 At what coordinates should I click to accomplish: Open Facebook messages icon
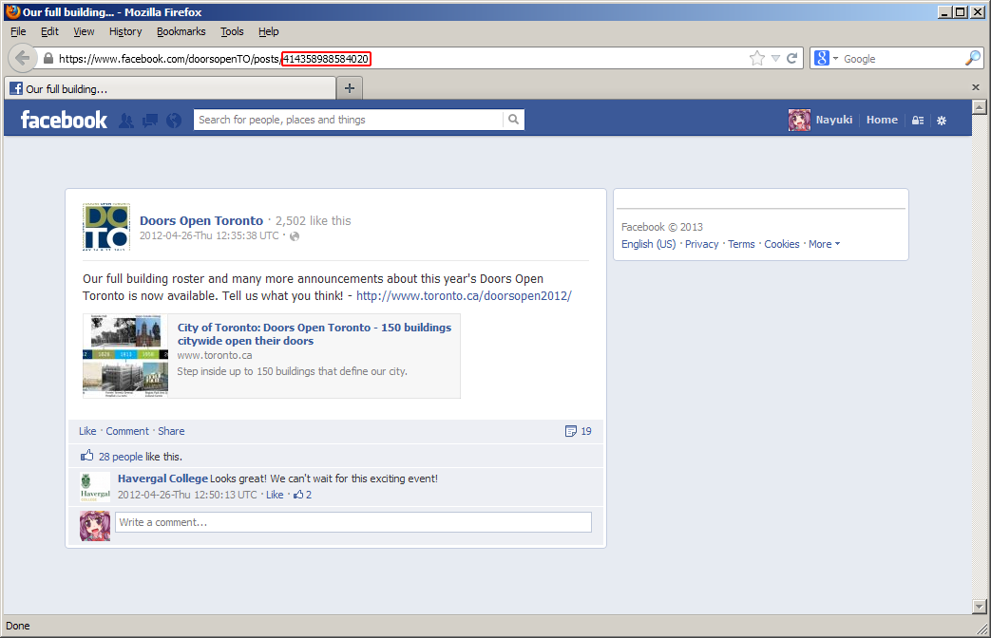click(x=150, y=120)
